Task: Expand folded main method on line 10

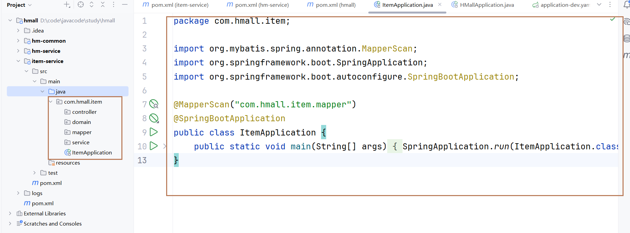Action: click(x=165, y=146)
